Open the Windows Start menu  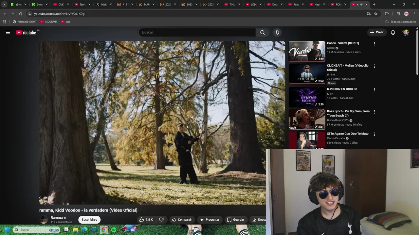coord(7,230)
